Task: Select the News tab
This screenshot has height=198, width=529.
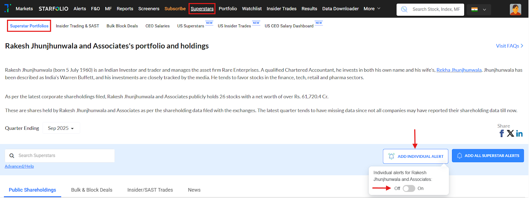Action: pyautogui.click(x=194, y=190)
